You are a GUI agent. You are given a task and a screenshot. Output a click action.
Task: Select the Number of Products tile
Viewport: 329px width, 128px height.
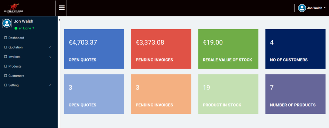(x=296, y=94)
